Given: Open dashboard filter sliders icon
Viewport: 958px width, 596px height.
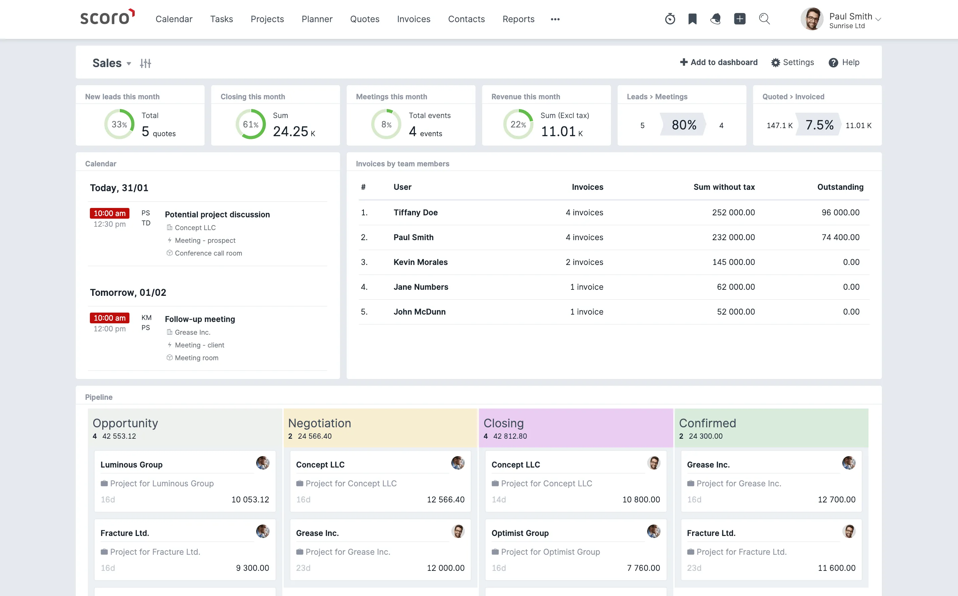Looking at the screenshot, I should [146, 63].
